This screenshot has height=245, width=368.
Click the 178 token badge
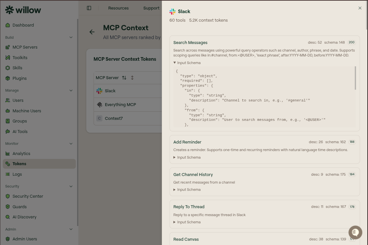(x=352, y=207)
